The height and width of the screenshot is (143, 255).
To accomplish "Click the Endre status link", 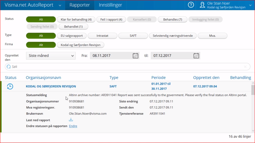I will tap(73, 126).
